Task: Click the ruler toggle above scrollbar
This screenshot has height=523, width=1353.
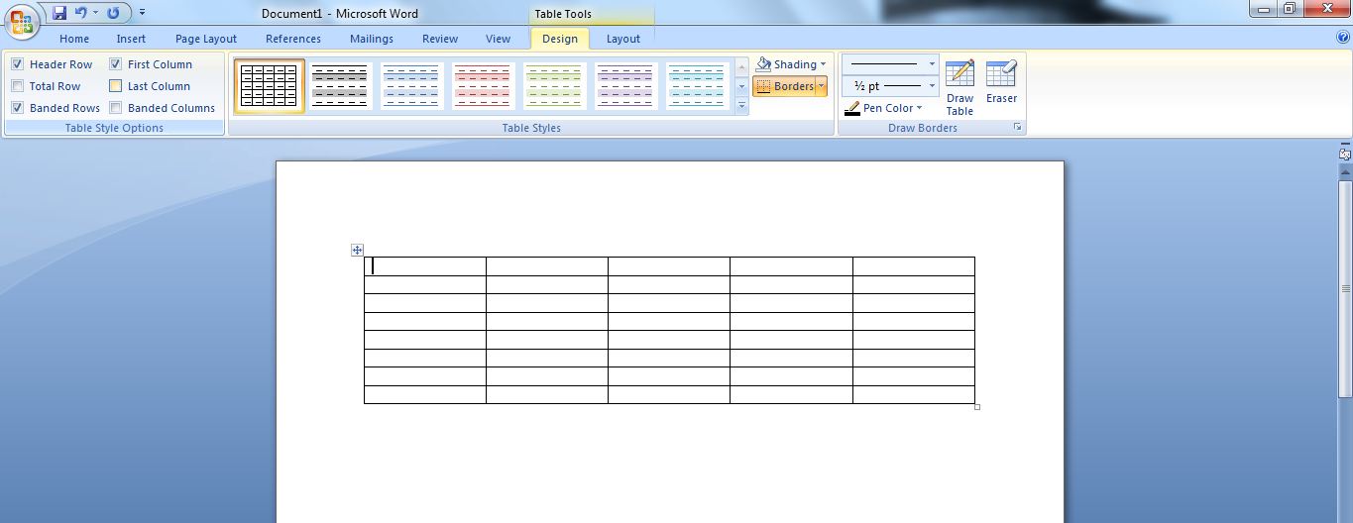Action: pos(1345,154)
